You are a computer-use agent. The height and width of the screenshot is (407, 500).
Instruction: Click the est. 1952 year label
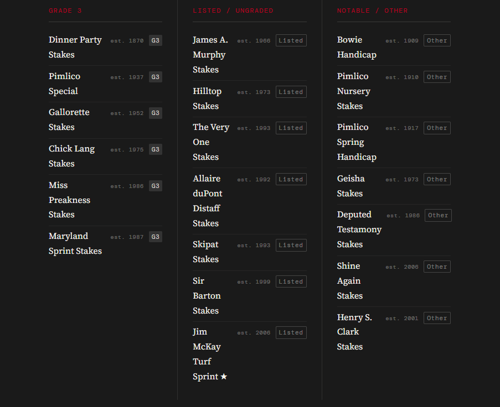pos(127,113)
